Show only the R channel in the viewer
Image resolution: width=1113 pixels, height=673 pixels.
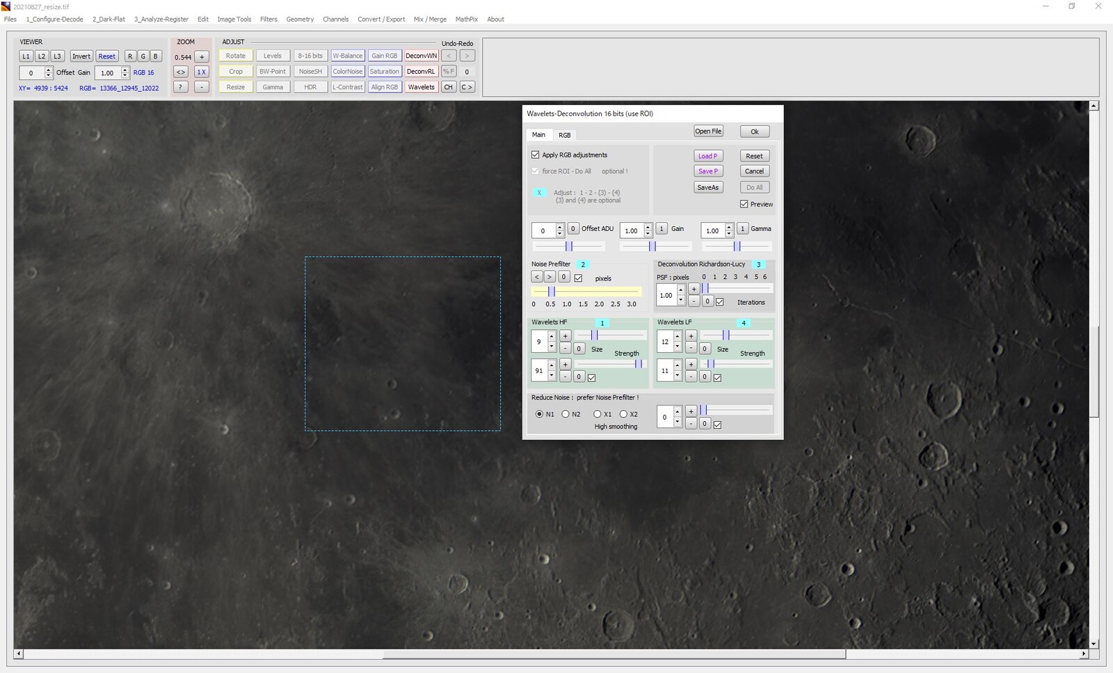coord(130,56)
